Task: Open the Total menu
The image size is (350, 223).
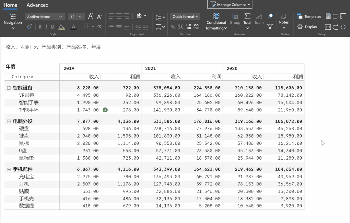Action: coord(247,22)
